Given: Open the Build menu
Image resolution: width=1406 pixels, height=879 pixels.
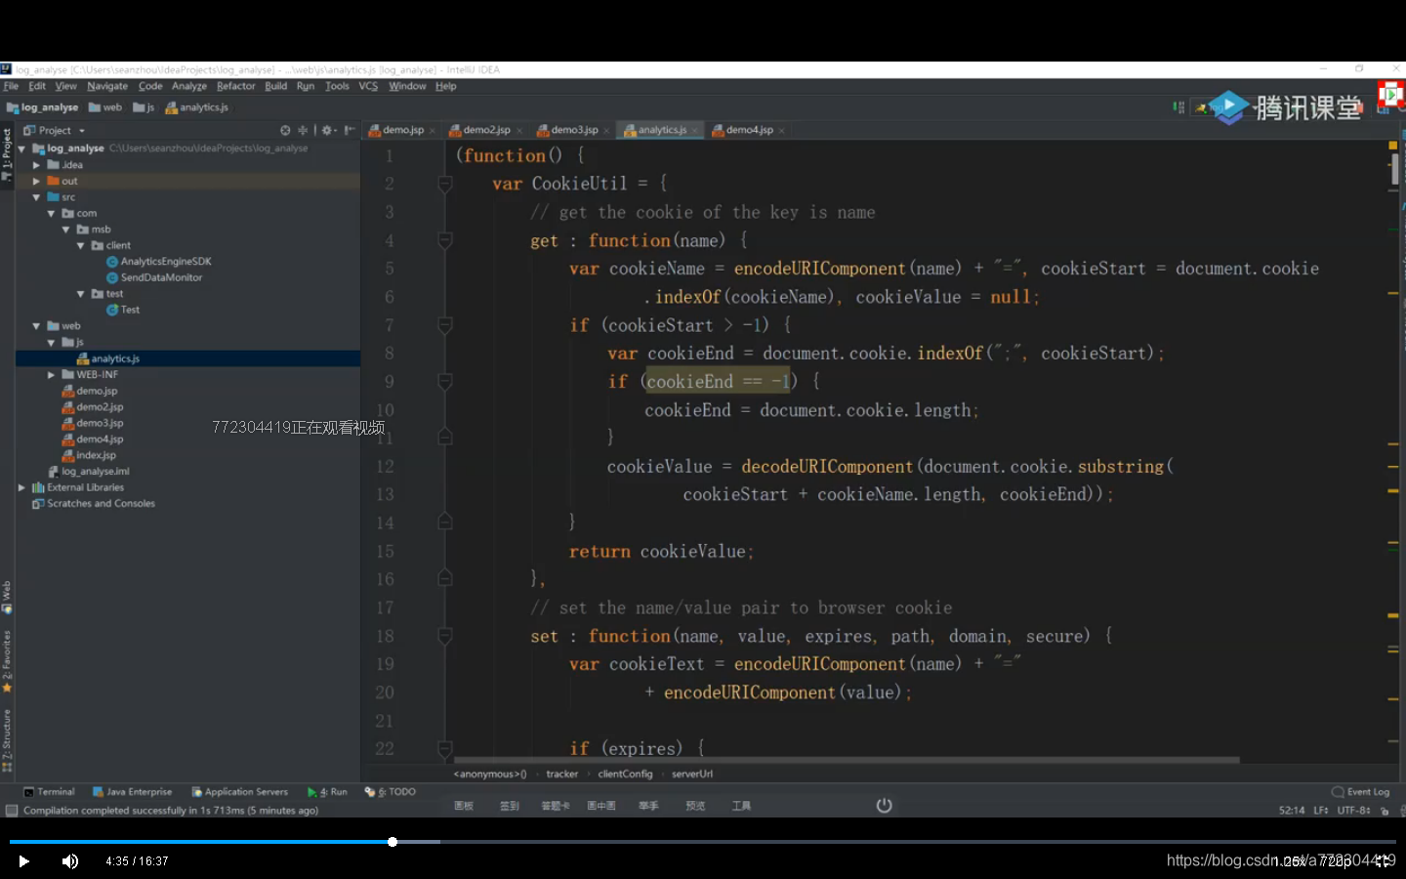Looking at the screenshot, I should click(276, 86).
